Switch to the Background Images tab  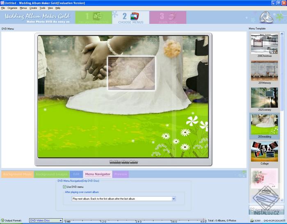(x=51, y=174)
